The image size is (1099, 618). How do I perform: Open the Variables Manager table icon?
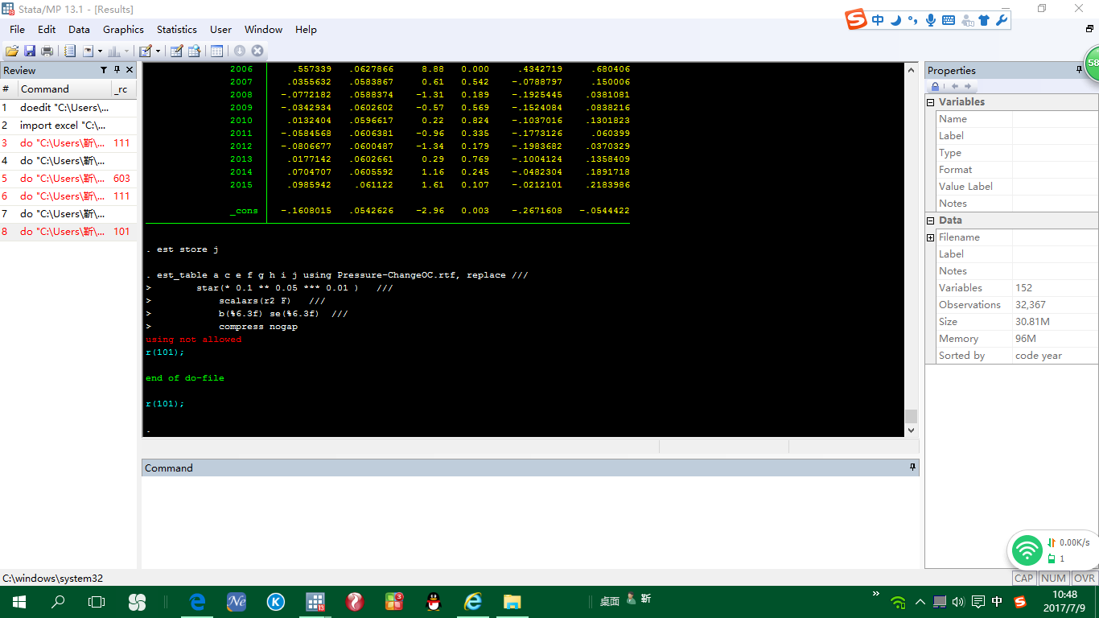[216, 51]
